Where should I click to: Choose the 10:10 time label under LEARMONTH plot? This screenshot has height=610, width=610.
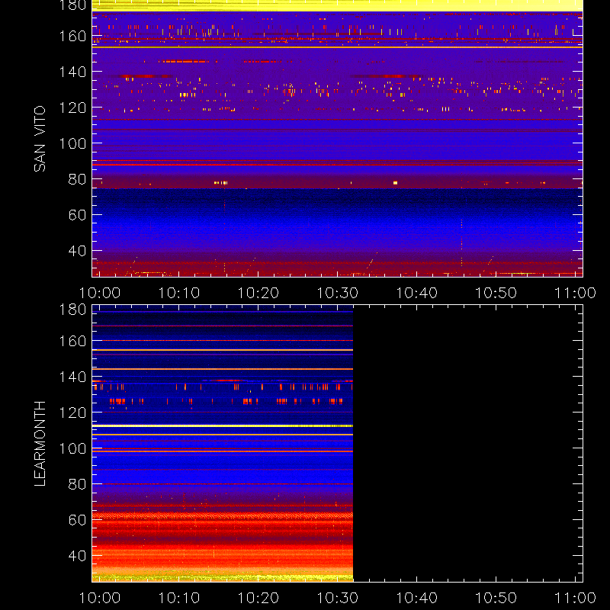click(x=179, y=598)
